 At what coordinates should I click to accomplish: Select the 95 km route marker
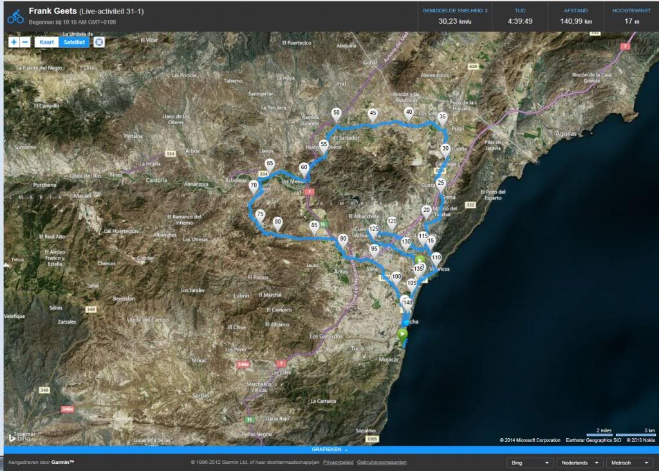coord(374,251)
